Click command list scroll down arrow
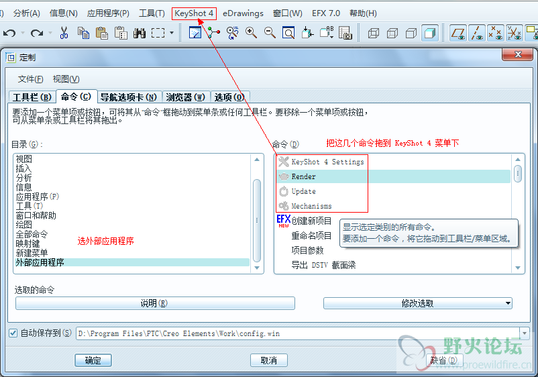 click(518, 268)
